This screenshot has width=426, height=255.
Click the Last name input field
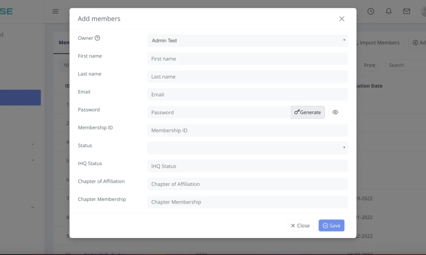(248, 76)
